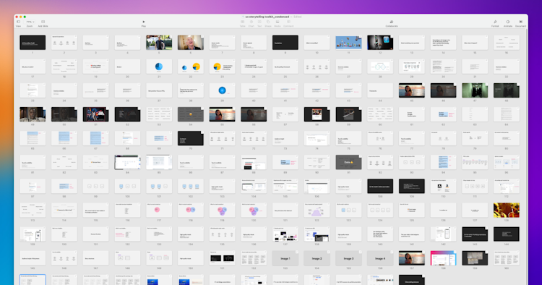This screenshot has height=285, width=542.
Task: Start the slideshow with Play
Action: (144, 23)
